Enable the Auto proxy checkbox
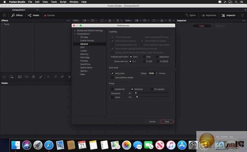Screen dimensions: 247x152 click(x=112, y=97)
